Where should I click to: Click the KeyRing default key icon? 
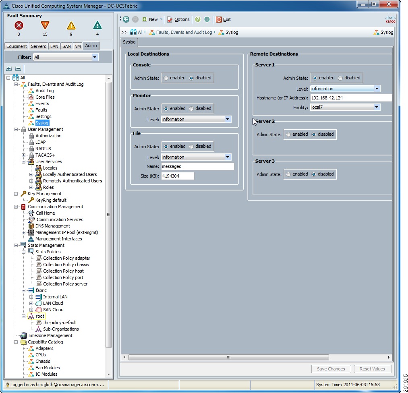31,200
